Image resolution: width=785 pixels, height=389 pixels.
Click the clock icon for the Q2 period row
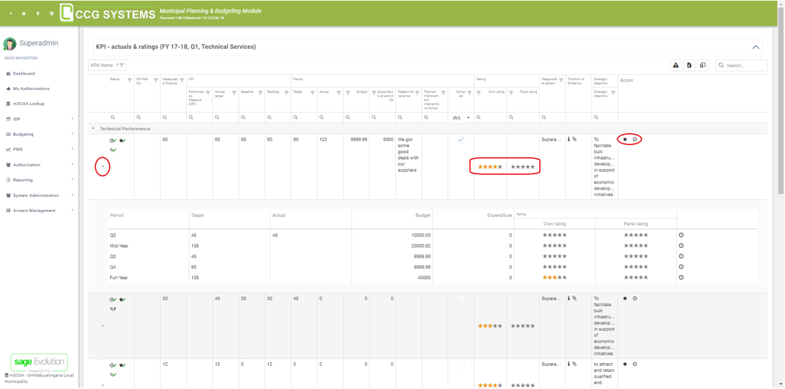point(681,235)
